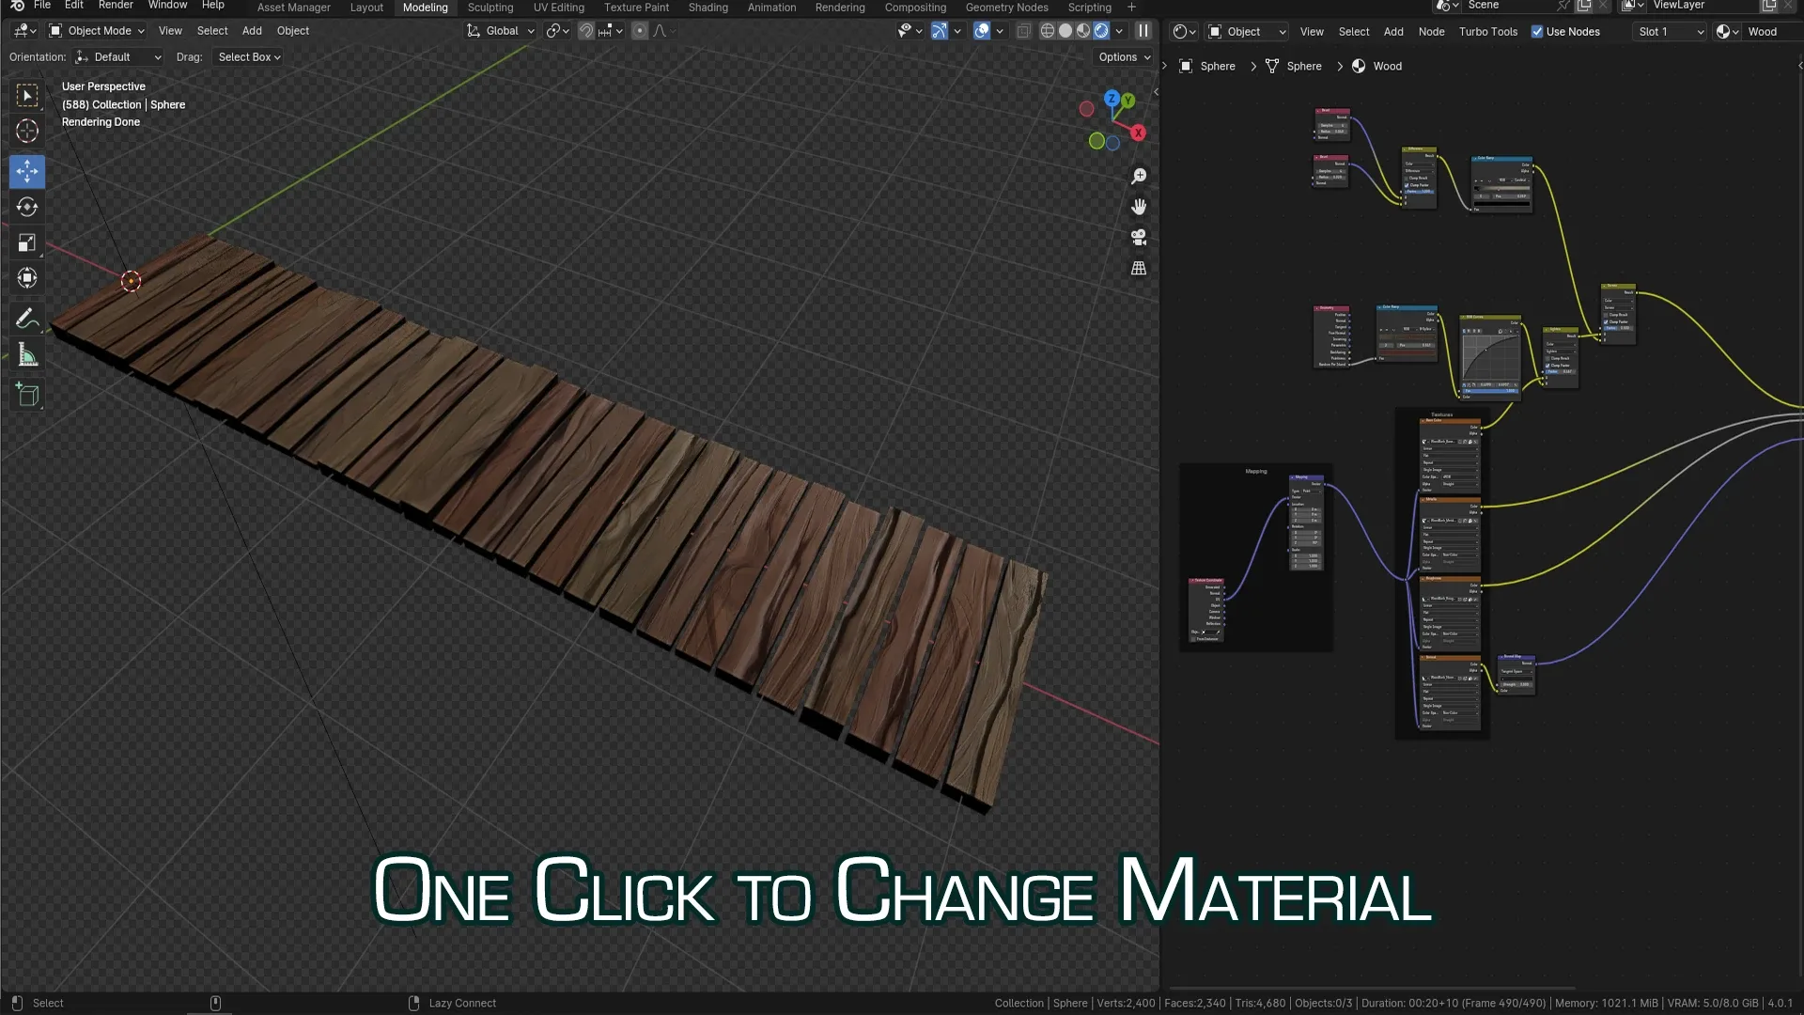Switch to the Shading workspace tab
Viewport: 1804px width, 1015px height.
pos(708,7)
